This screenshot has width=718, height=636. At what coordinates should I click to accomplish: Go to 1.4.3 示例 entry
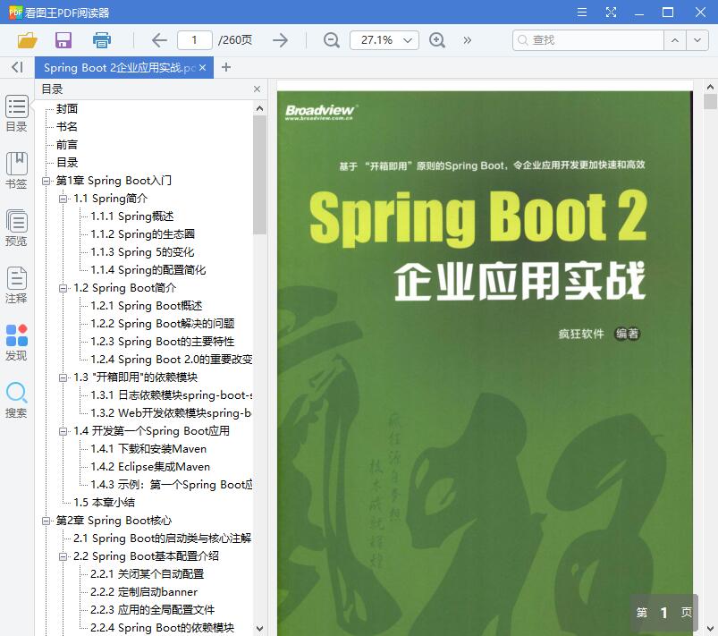172,484
